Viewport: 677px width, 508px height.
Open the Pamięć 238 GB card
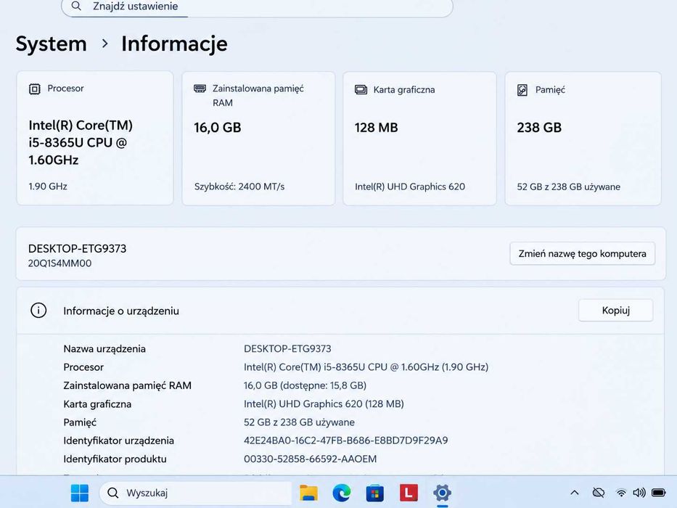[x=583, y=138]
